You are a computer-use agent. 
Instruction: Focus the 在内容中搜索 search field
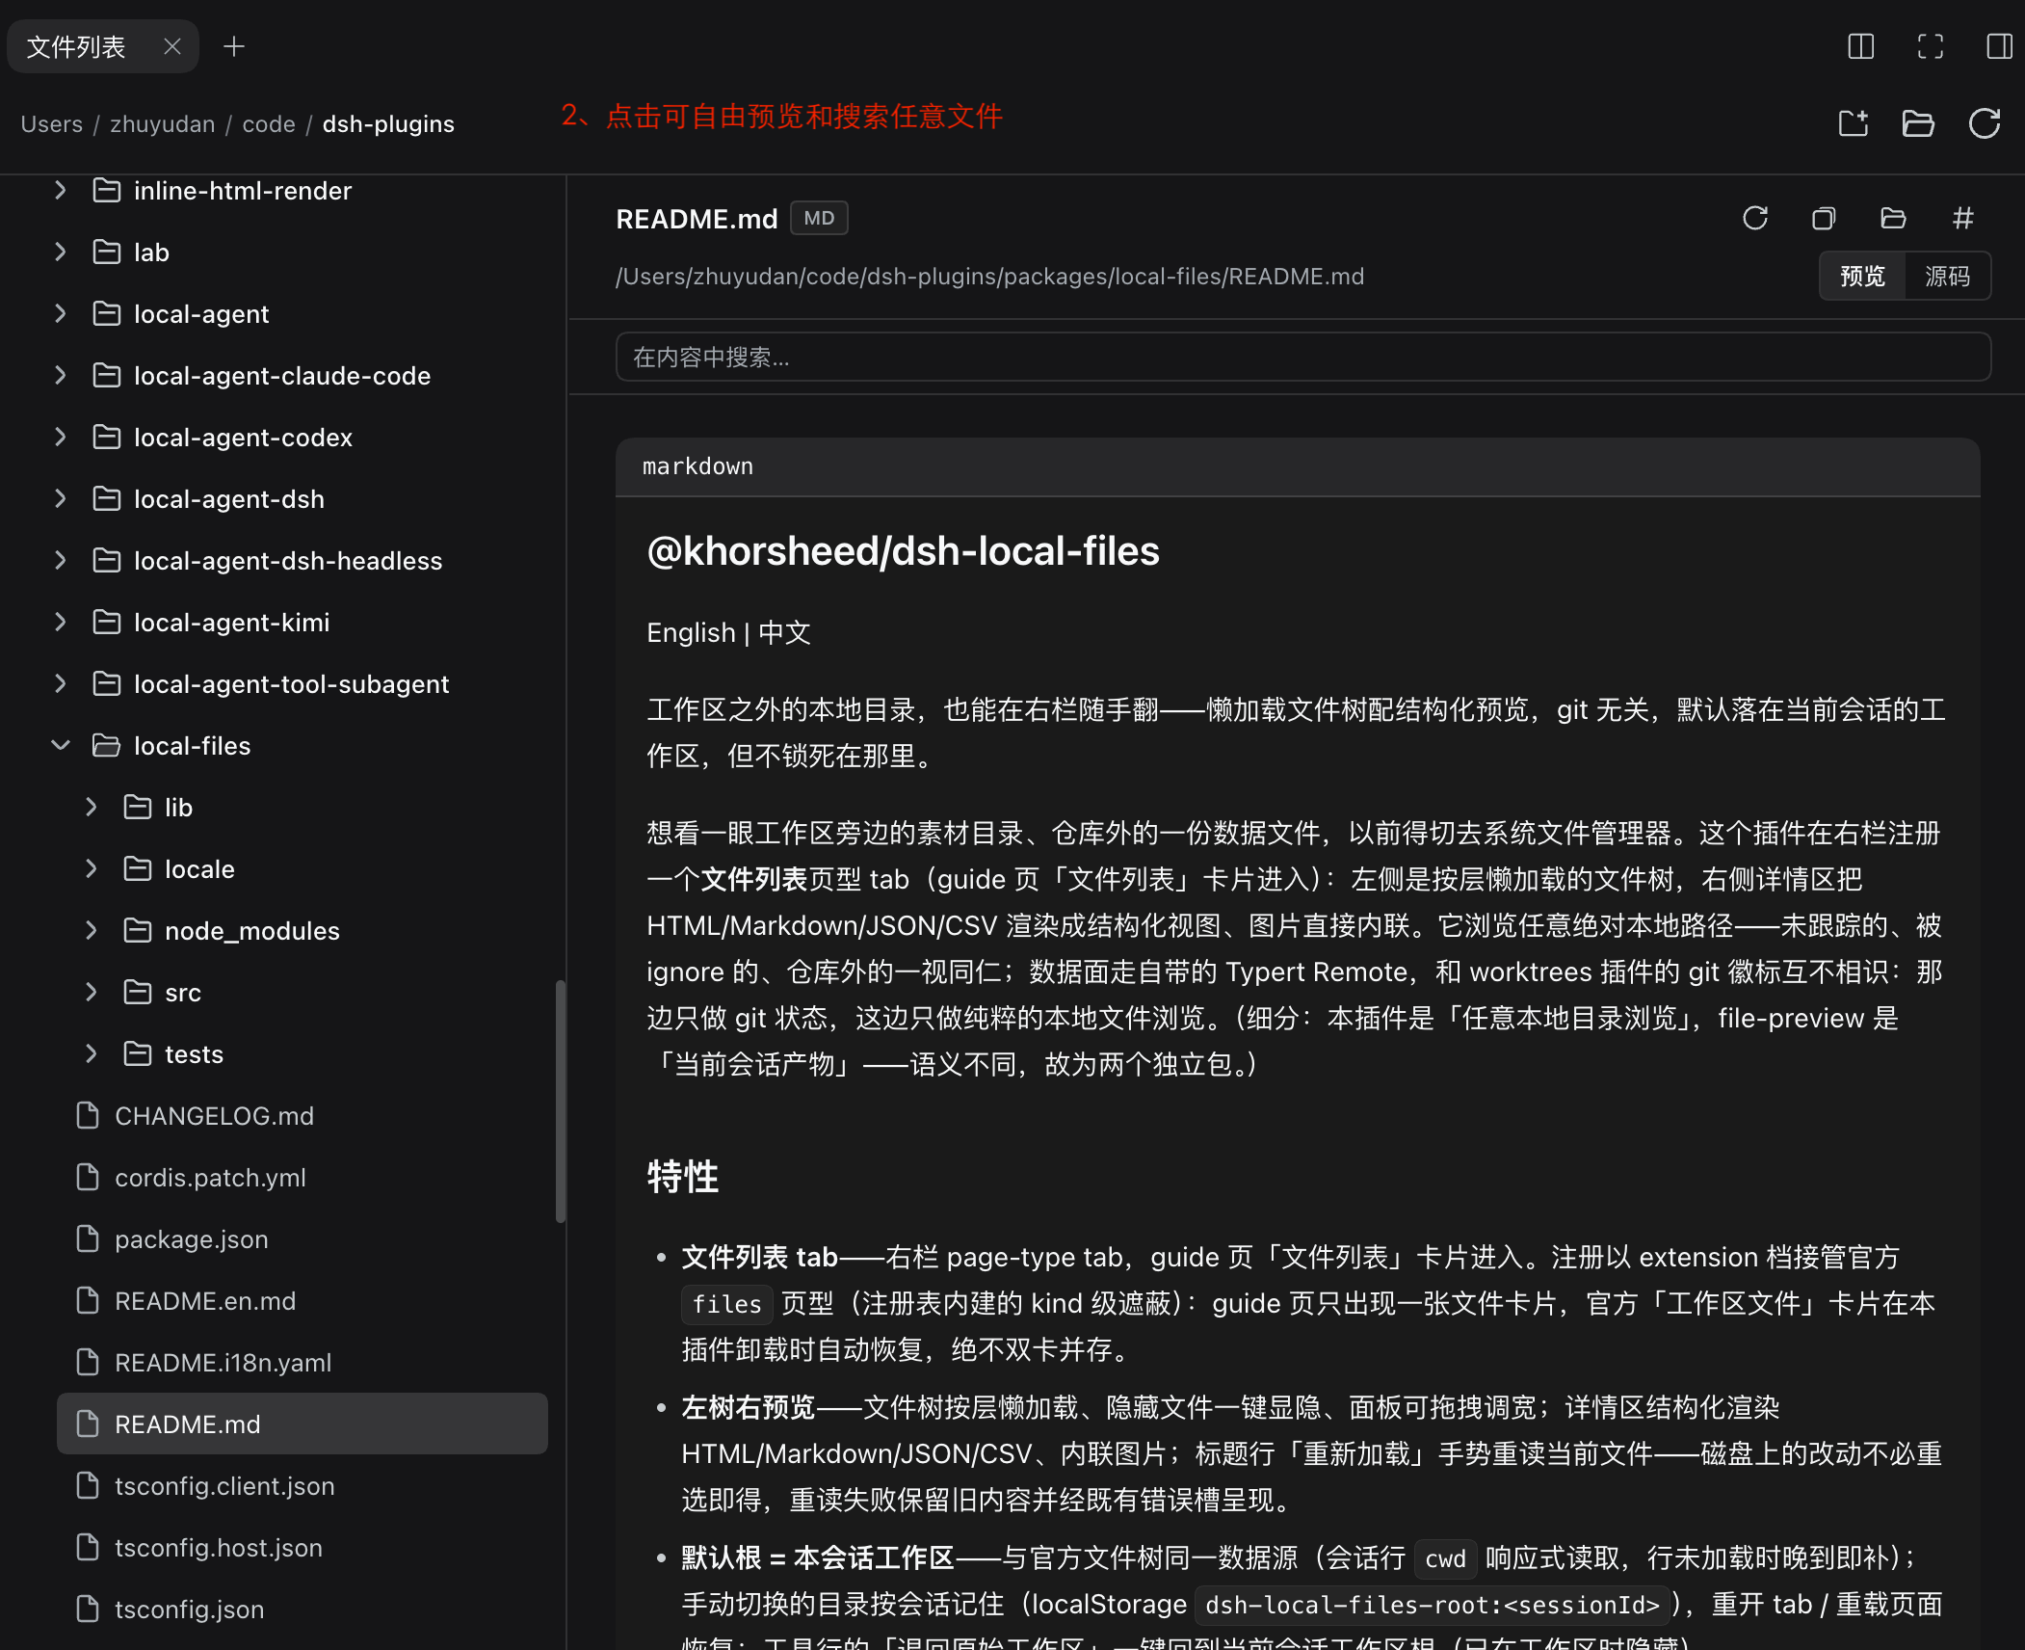click(1303, 357)
